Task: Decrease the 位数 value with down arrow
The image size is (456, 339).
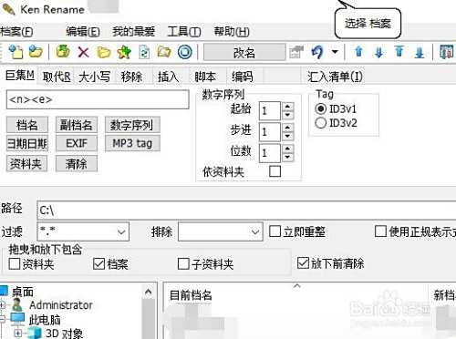Action: pyautogui.click(x=287, y=158)
